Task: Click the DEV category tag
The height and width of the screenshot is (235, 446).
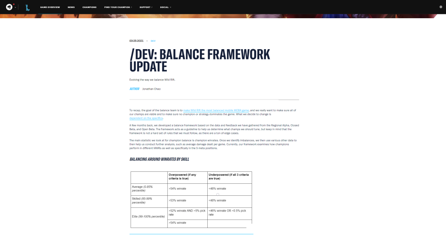Action: pyautogui.click(x=153, y=41)
